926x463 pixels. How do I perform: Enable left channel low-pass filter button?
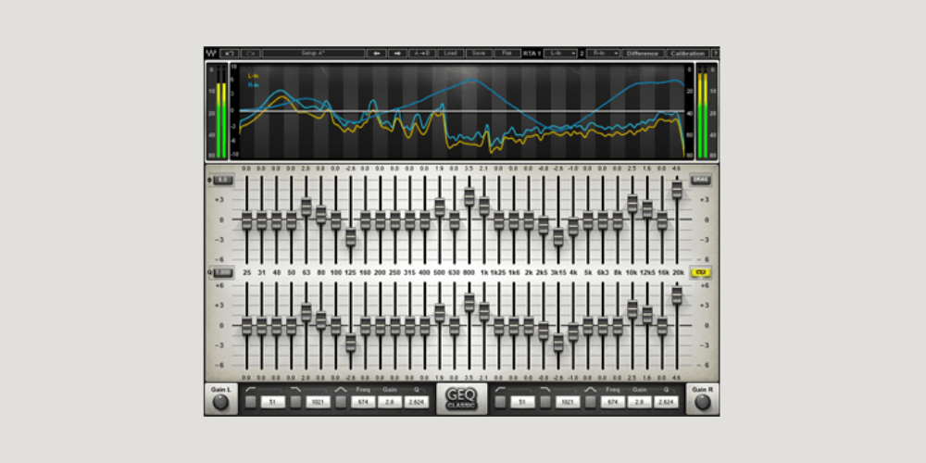click(296, 402)
